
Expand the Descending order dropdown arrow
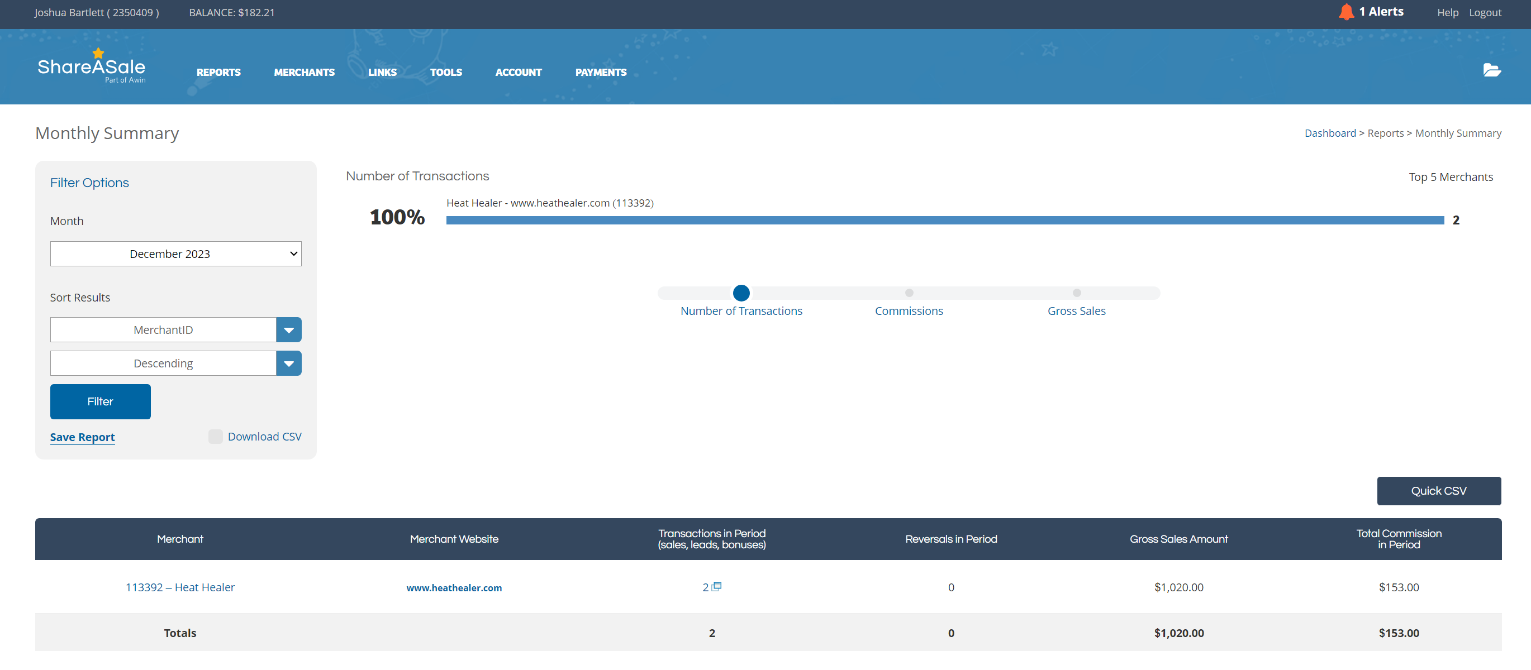pyautogui.click(x=289, y=363)
